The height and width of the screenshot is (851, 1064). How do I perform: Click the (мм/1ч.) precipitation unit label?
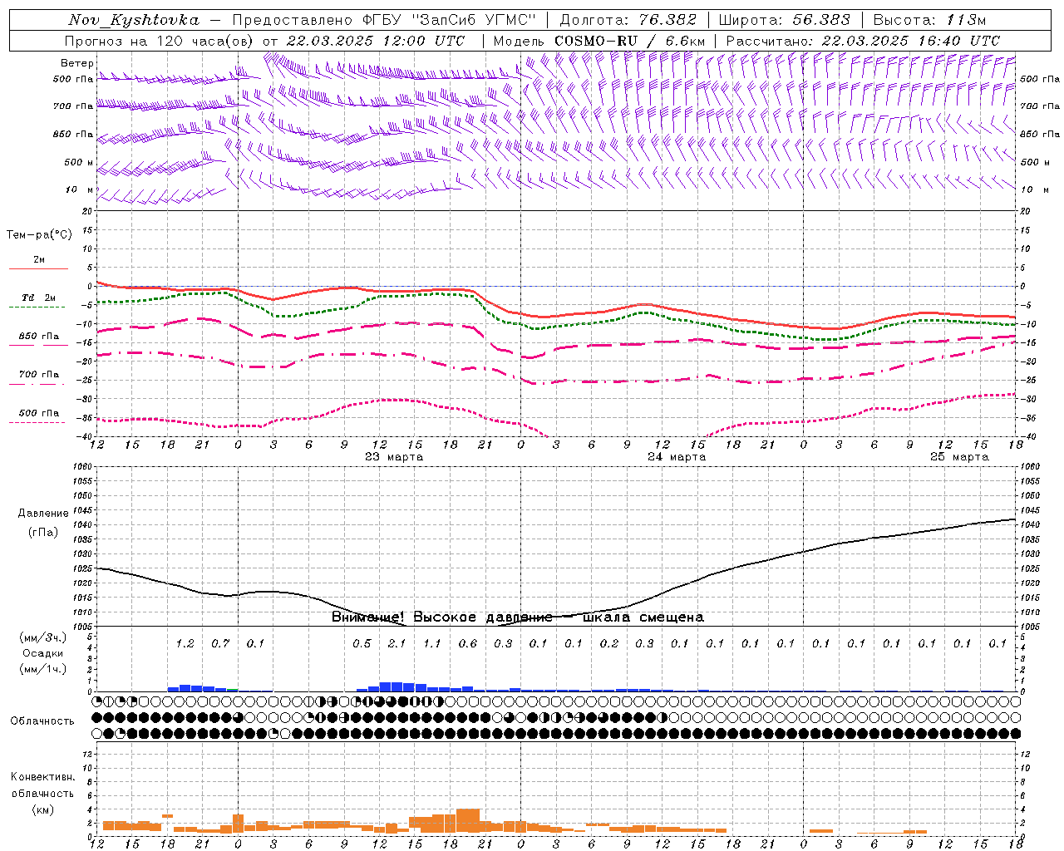[42, 669]
